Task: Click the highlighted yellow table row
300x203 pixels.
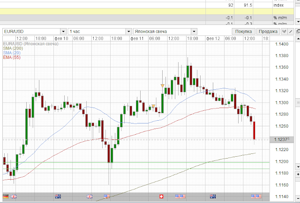Action: point(147,11)
